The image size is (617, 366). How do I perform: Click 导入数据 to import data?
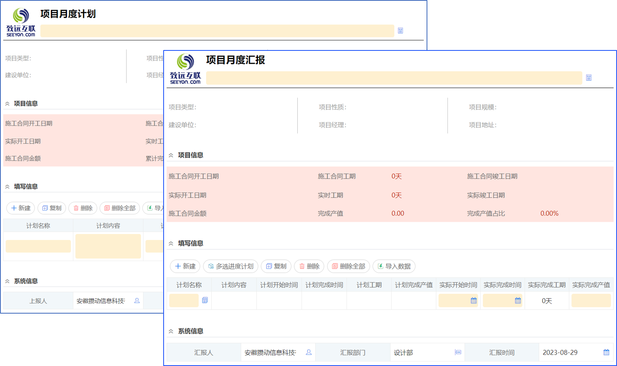click(x=393, y=266)
